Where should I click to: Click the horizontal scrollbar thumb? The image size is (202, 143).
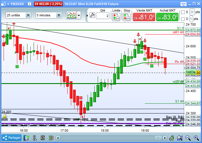click(x=159, y=138)
